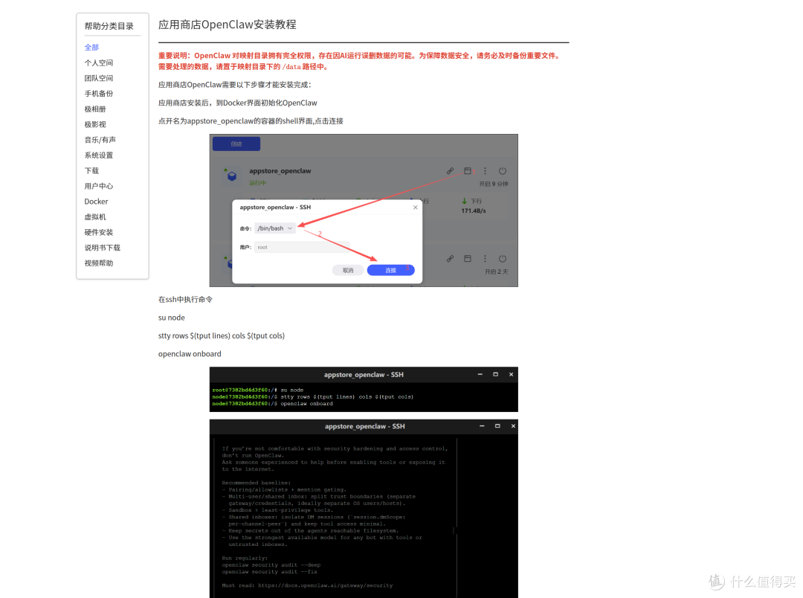The image size is (803, 598).
Task: Expand the /bin/bash command dropdown
Action: [275, 228]
